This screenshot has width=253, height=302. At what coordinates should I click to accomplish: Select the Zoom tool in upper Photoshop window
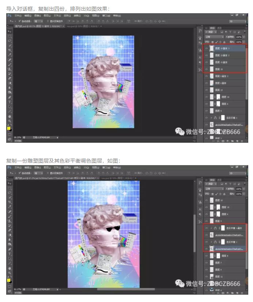tap(10, 121)
